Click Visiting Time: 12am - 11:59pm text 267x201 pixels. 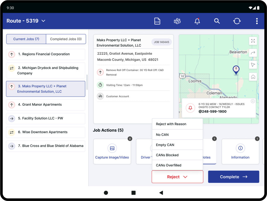(x=124, y=85)
